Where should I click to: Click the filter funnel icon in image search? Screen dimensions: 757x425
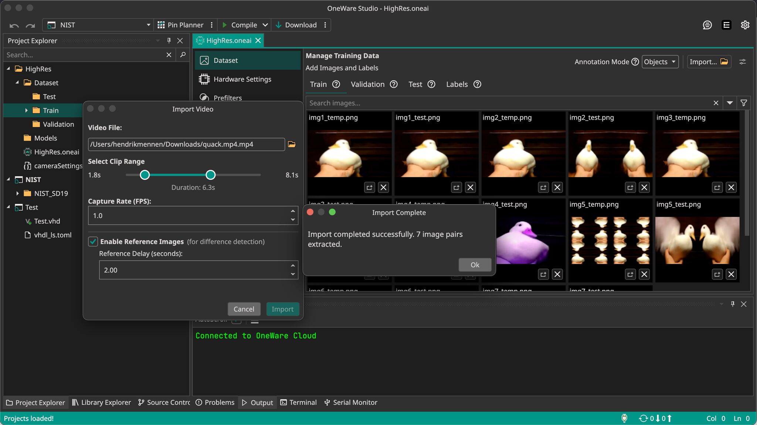[x=744, y=103]
